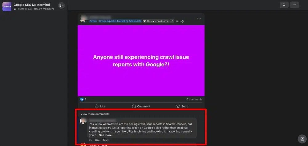View who reacted via thumbs-up reaction icon
Screen dimensions: 308x146
82,99
